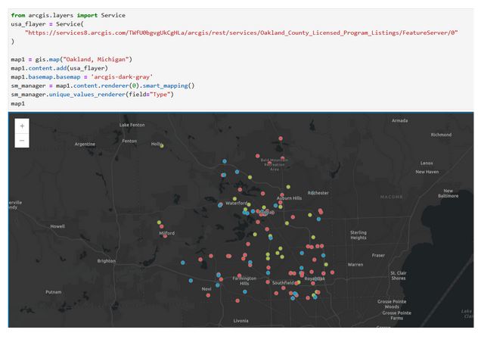Click the Lenox label on the map

pos(427,163)
